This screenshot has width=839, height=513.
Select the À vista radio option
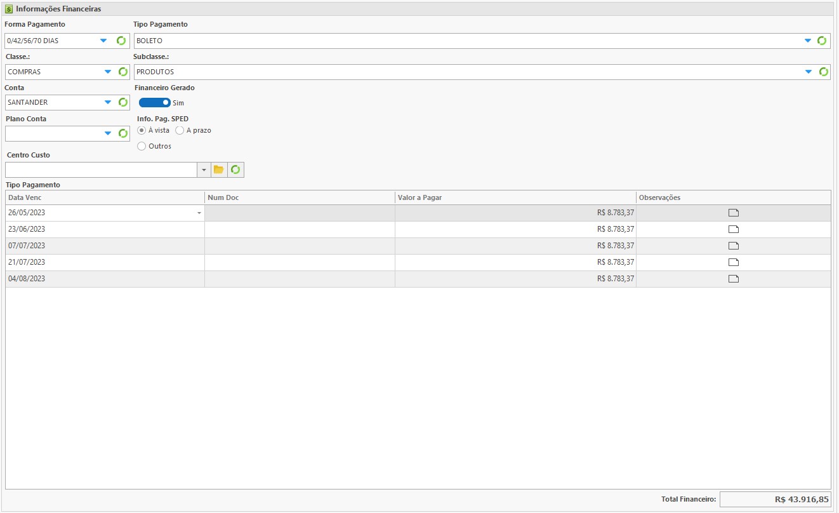142,130
